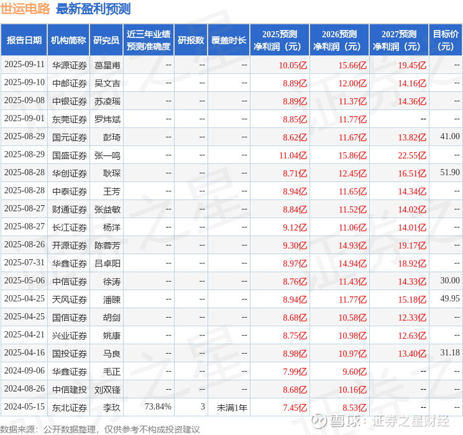Screen dimensions: 463x435
Task: Click the date 2025-09-11
Action: 24,65
